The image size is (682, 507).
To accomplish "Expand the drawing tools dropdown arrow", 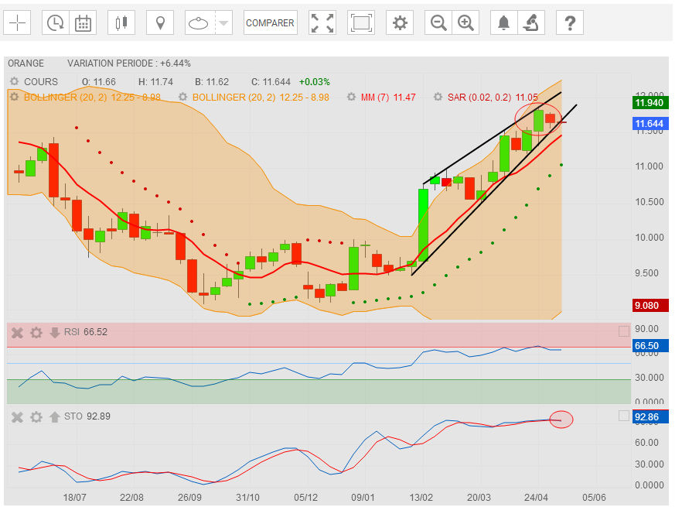I will coord(223,22).
